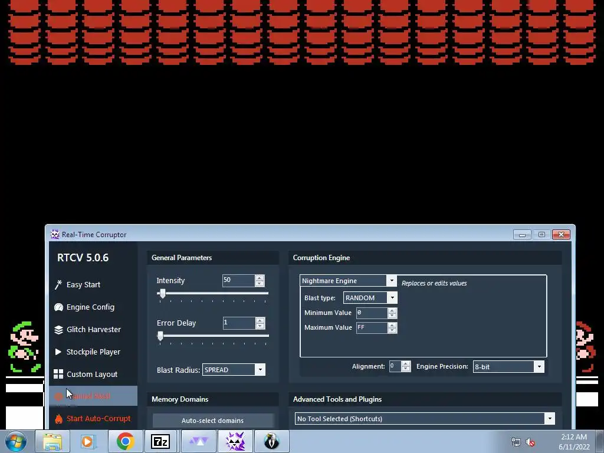Screen dimensions: 604x453
Task: Decrease Error Delay with the down arrow
Action: 260,326
